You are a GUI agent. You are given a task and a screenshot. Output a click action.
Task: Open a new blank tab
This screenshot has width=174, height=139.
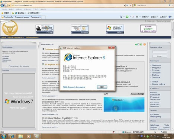coord(43,17)
